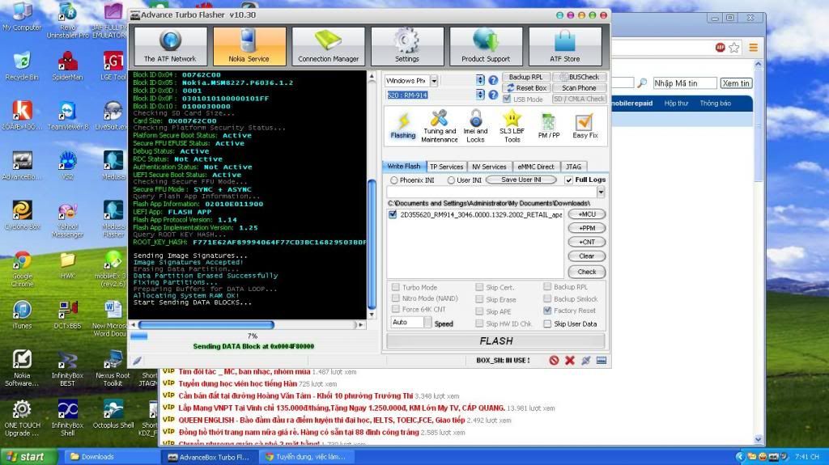Expand the Windows Phone platform dropdown
Image resolution: width=829 pixels, height=465 pixels.
click(434, 80)
